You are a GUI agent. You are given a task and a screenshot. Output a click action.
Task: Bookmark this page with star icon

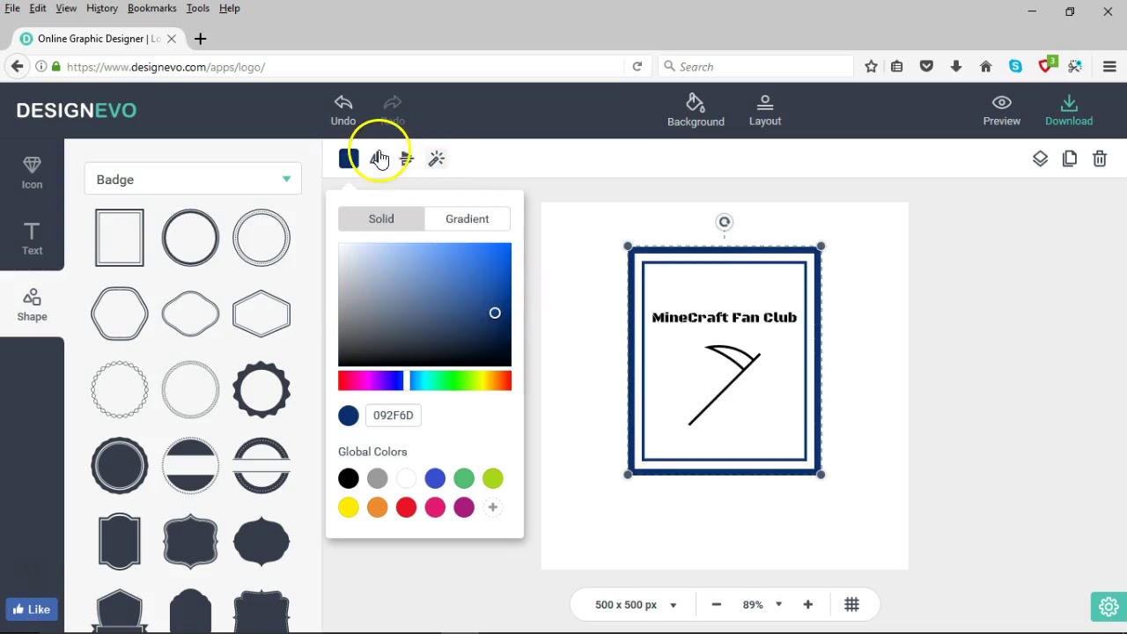coord(871,67)
